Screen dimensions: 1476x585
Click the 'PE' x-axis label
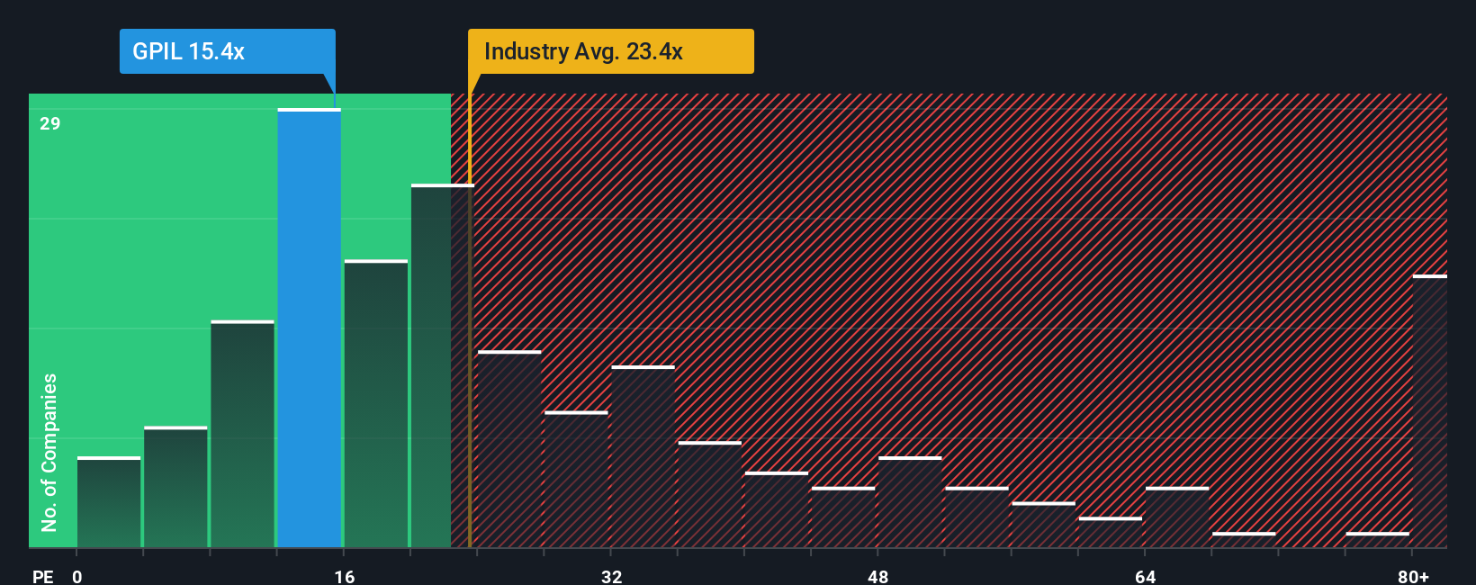pos(42,576)
